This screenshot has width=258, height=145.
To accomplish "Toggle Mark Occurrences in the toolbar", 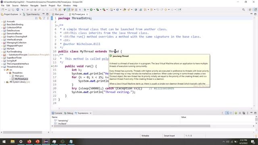I will (x=69, y=10).
